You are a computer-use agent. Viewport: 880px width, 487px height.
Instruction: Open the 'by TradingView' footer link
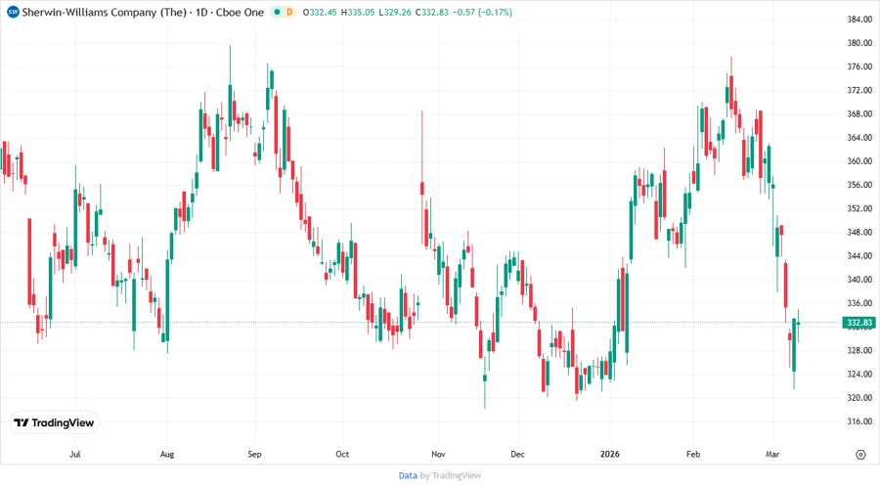click(x=451, y=476)
